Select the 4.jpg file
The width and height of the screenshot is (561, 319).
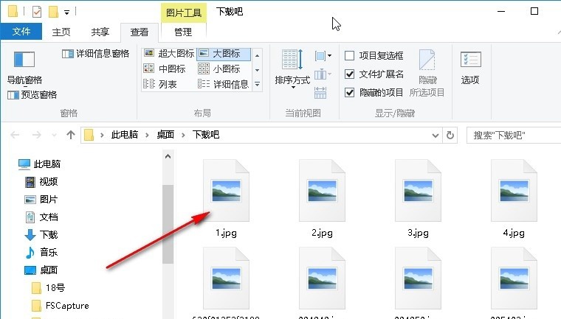(514, 199)
